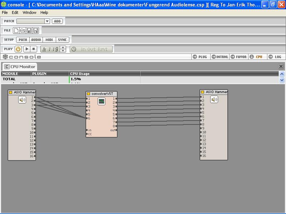Open MIDI setup

49,40
